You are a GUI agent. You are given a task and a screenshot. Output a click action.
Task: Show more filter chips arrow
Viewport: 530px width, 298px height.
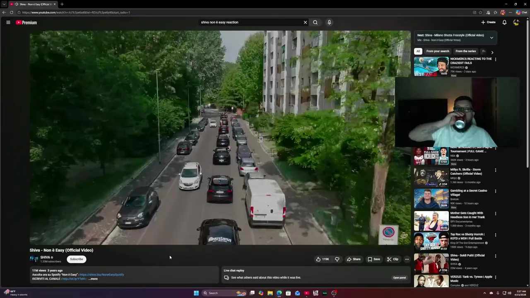pyautogui.click(x=492, y=52)
